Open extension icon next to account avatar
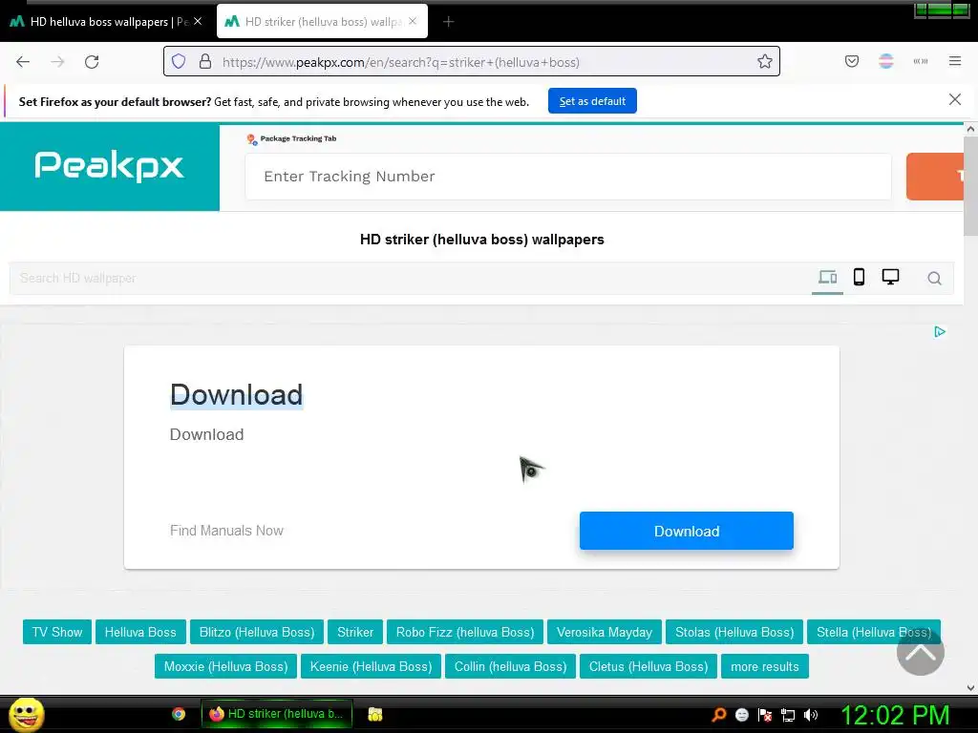The height and width of the screenshot is (733, 978). coord(921,61)
